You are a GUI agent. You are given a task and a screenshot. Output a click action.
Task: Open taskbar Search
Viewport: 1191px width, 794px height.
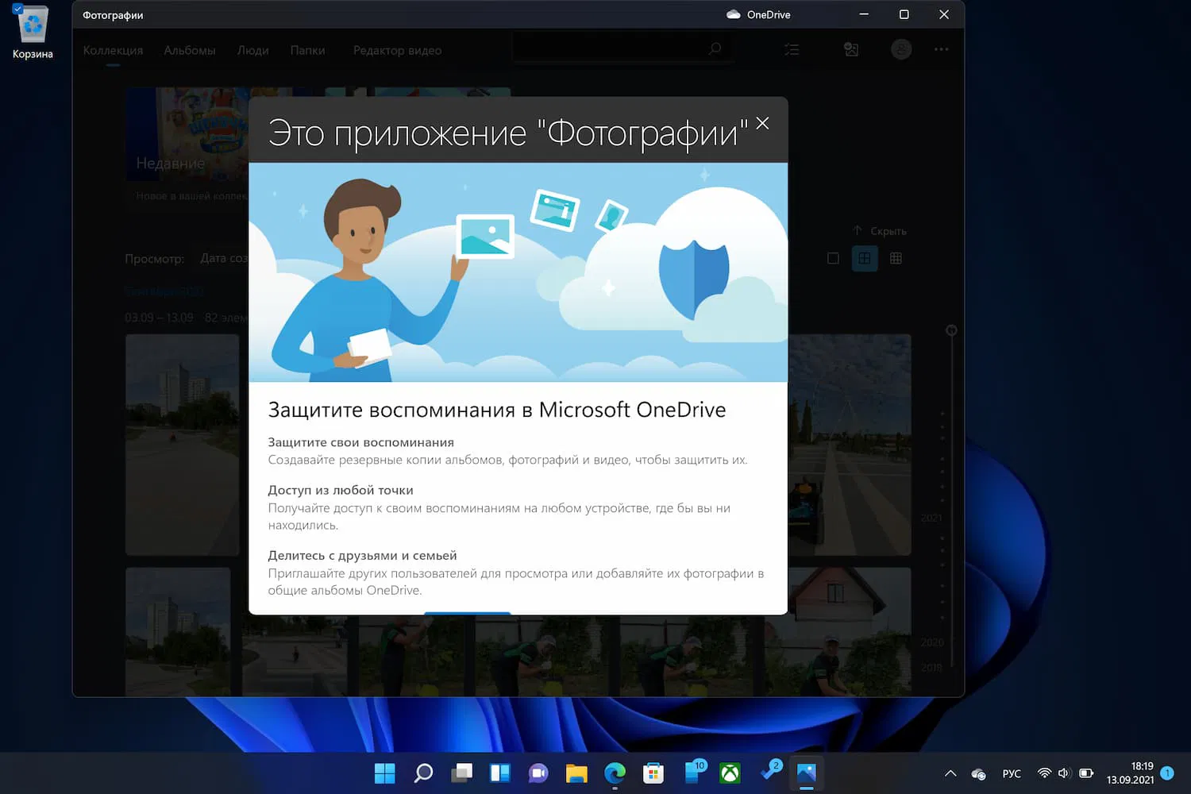(423, 773)
